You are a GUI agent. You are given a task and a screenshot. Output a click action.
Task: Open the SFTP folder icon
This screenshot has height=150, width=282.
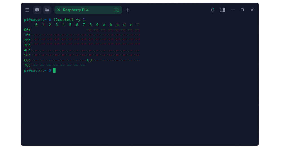click(x=47, y=10)
